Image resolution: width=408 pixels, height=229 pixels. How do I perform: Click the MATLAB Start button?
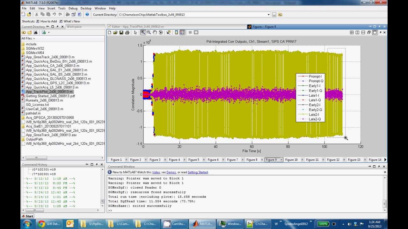tap(27, 216)
